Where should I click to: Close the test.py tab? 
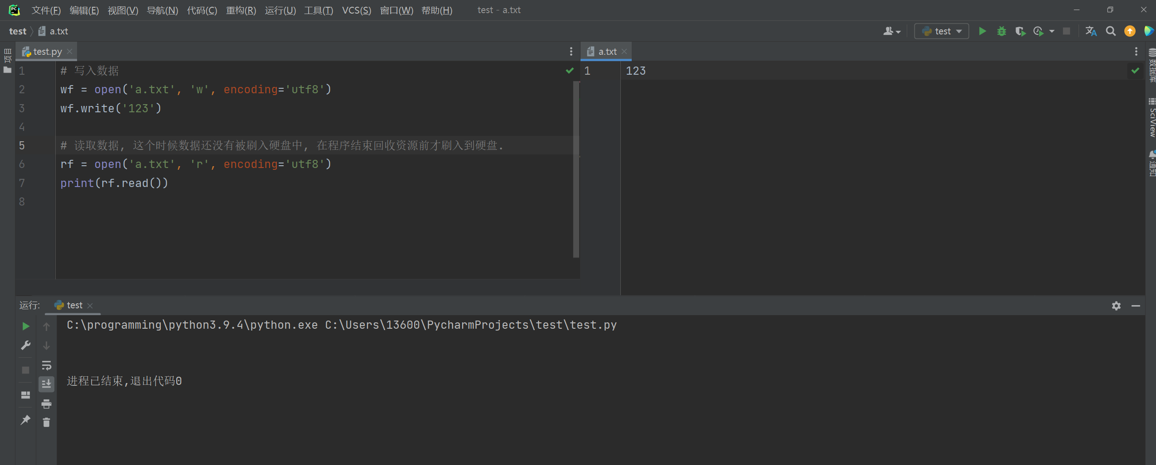70,52
